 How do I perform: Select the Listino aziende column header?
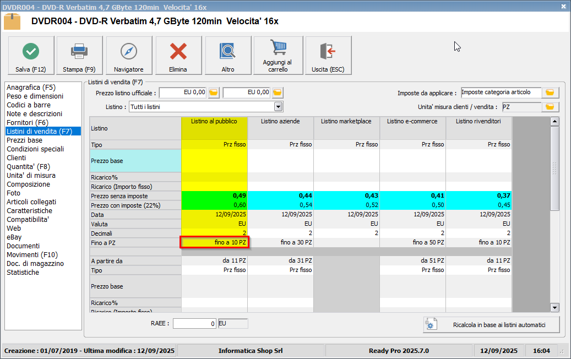pos(280,121)
